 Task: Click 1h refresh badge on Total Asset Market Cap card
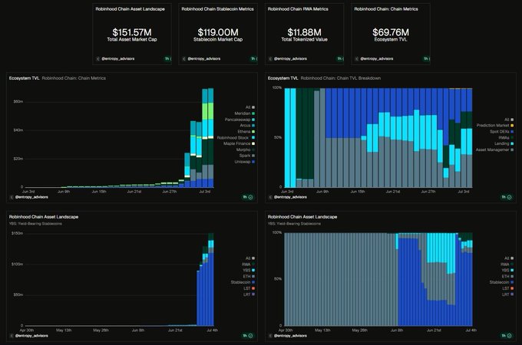167,59
